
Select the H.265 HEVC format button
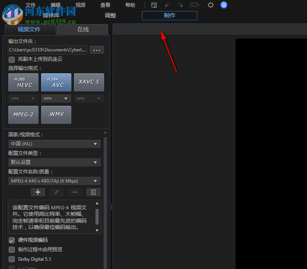(x=23, y=82)
